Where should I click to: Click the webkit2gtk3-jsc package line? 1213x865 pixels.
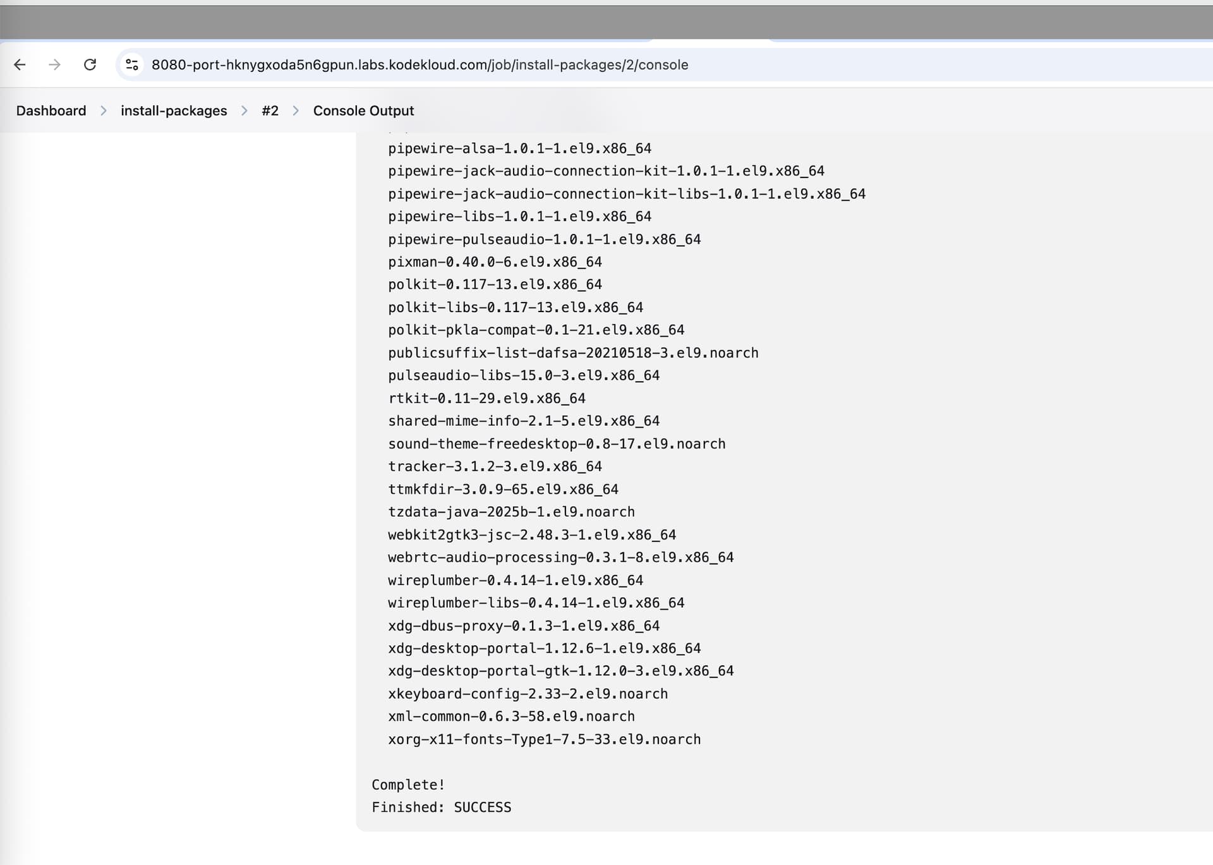(531, 535)
